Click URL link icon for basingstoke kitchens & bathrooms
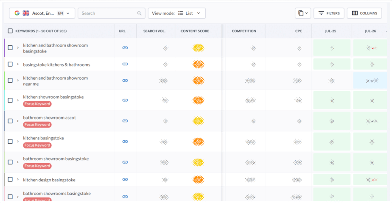Screen dimensions: 392x203 pyautogui.click(x=125, y=64)
